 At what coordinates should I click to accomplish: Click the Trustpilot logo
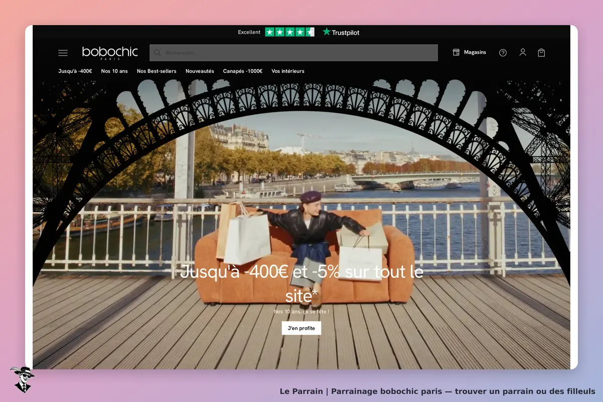click(341, 32)
